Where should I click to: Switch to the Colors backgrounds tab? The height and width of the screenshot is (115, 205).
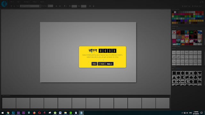(x=178, y=28)
